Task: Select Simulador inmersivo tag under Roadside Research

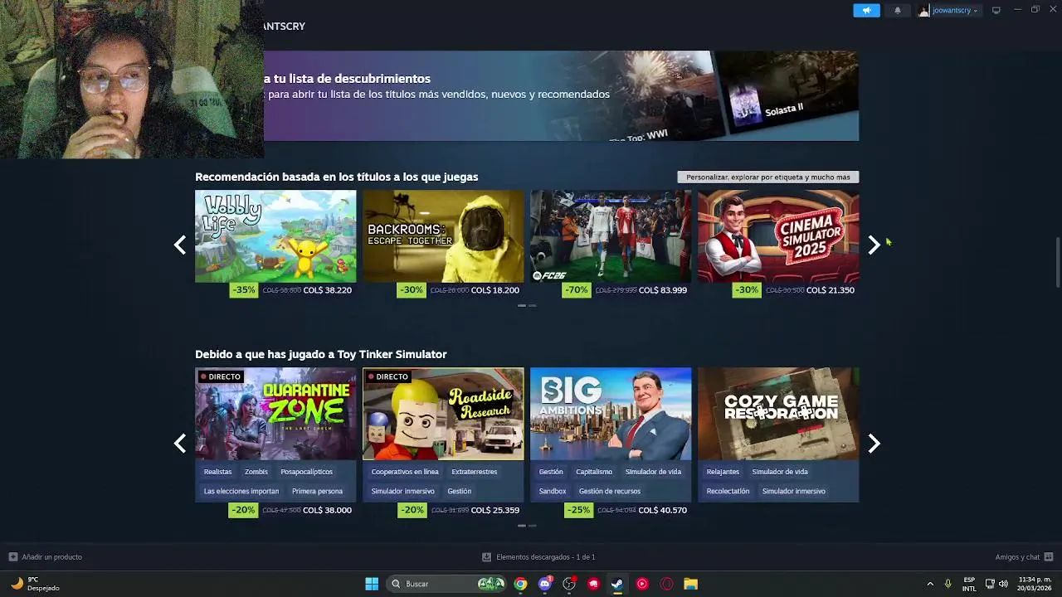Action: pyautogui.click(x=402, y=491)
